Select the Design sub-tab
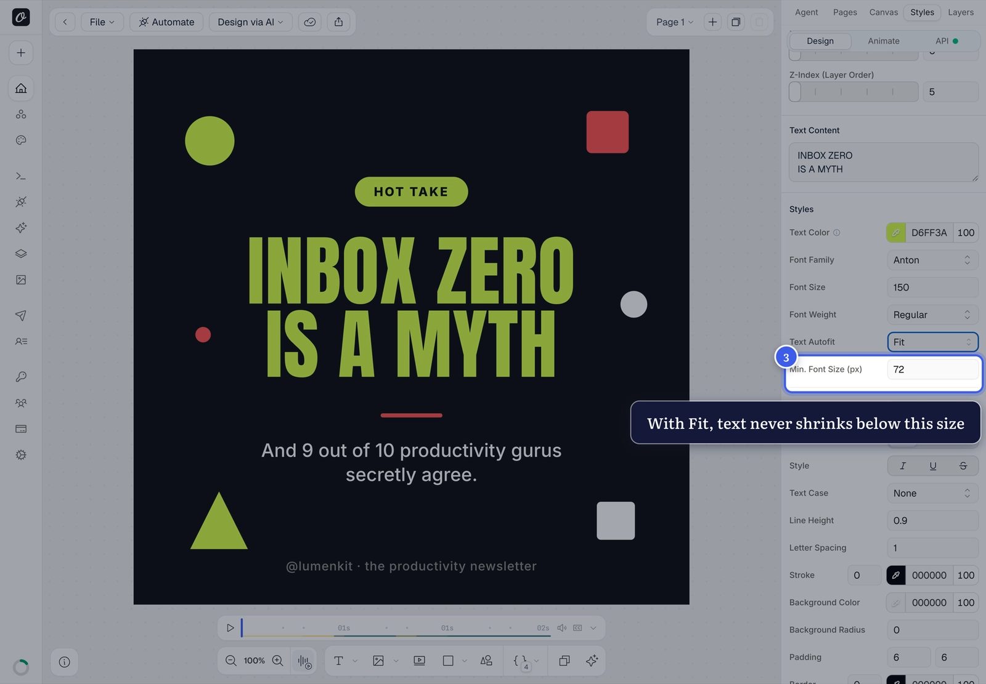This screenshot has height=684, width=986. pos(820,41)
